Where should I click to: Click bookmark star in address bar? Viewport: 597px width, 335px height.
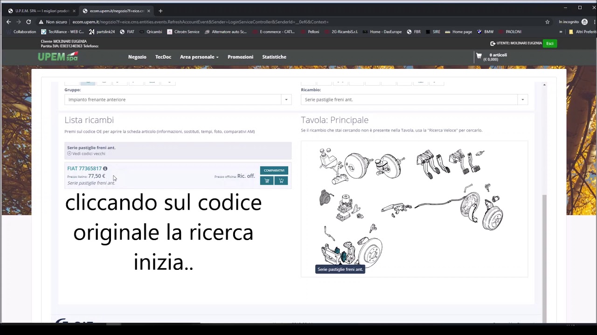click(547, 22)
